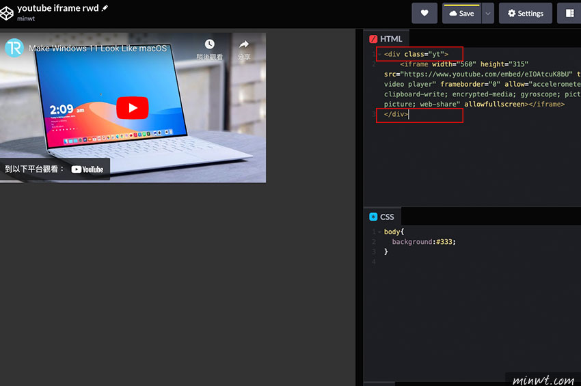Open the Save options dropdown arrow

(488, 14)
